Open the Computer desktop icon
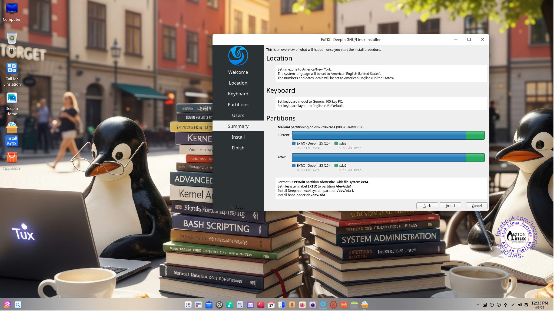The width and height of the screenshot is (554, 311). tap(12, 12)
